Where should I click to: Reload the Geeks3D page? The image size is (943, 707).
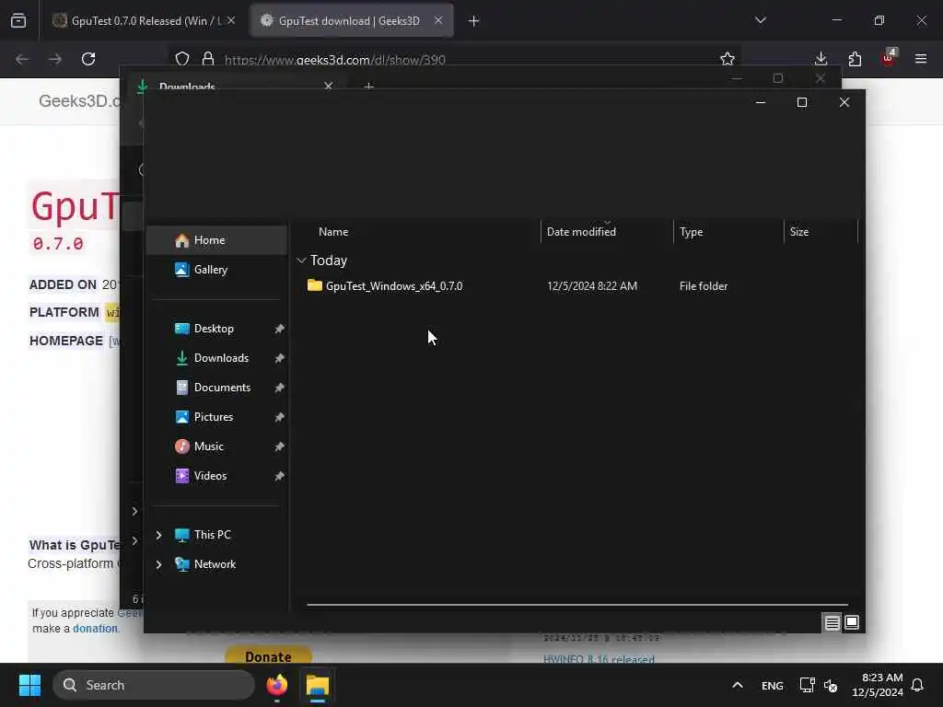click(88, 59)
